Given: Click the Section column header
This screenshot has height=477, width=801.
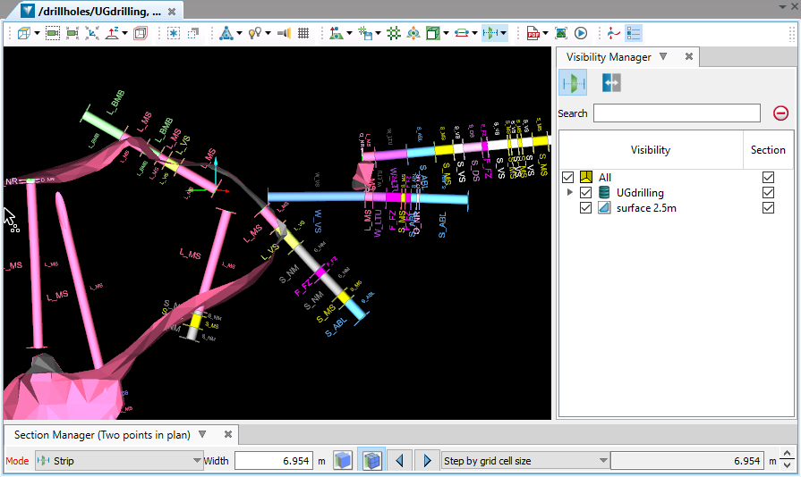Looking at the screenshot, I should click(767, 150).
